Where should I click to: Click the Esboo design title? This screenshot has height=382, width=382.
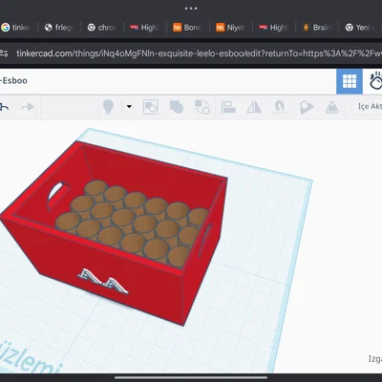click(x=14, y=80)
